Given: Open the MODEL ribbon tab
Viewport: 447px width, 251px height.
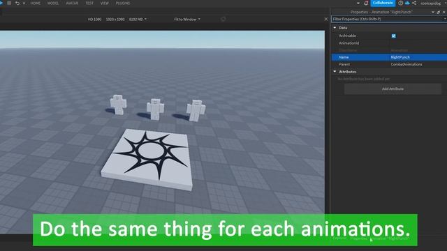Looking at the screenshot, I should (53, 3).
